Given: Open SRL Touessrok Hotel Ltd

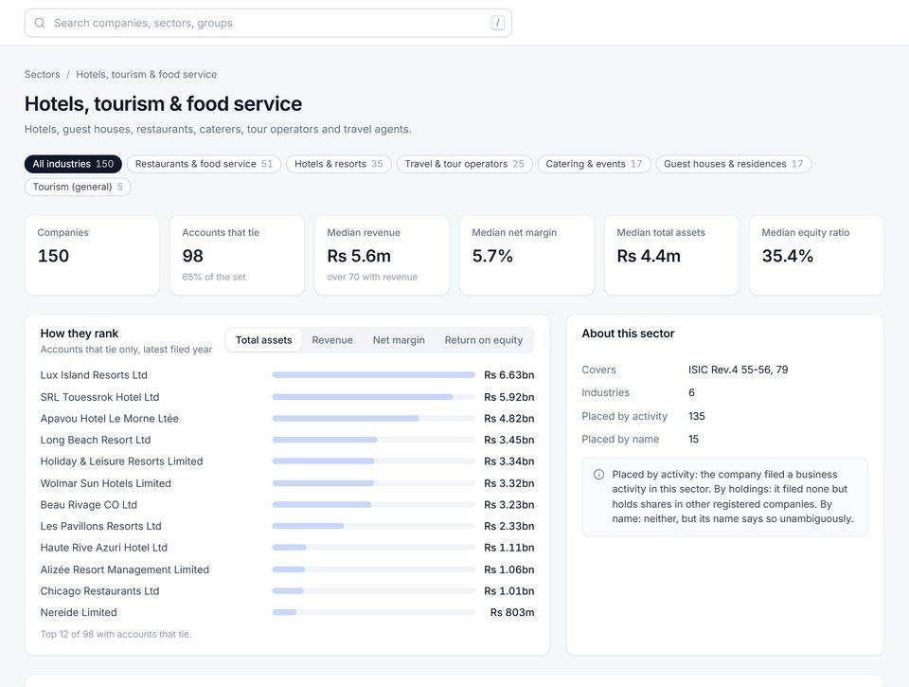Looking at the screenshot, I should tap(99, 397).
